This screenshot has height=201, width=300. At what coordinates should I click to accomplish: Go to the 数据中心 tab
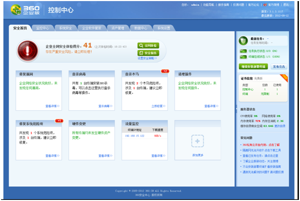point(141,28)
